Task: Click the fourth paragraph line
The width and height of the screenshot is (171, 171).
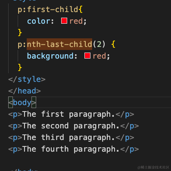Action: tap(74, 149)
